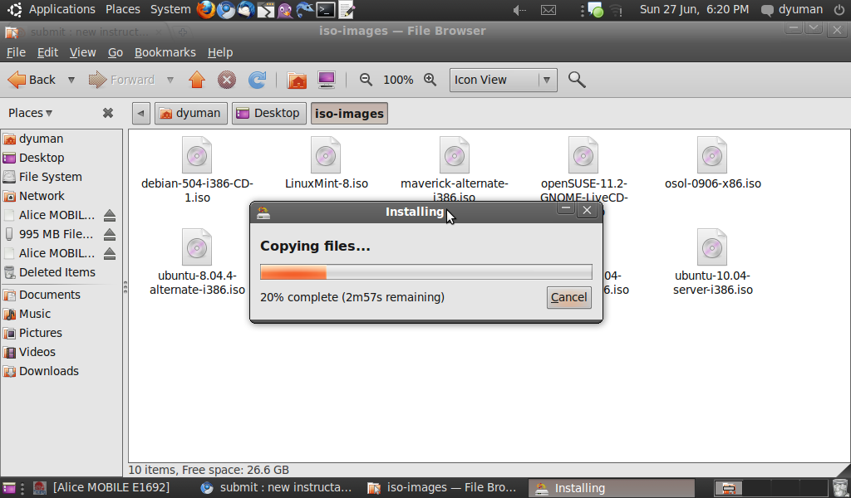Screen dimensions: 851x498
Task: Launch the Terminal from top panel
Action: tap(326, 10)
